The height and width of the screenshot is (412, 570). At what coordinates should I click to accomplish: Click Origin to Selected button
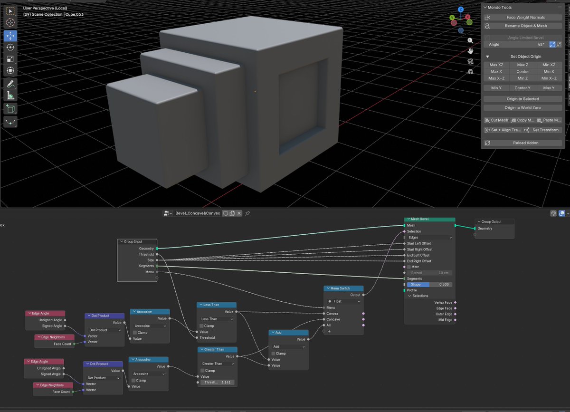point(522,99)
